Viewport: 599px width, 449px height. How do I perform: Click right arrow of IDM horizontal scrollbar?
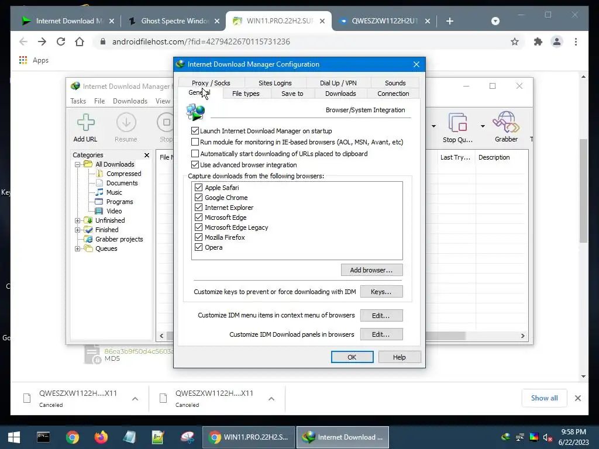522,336
